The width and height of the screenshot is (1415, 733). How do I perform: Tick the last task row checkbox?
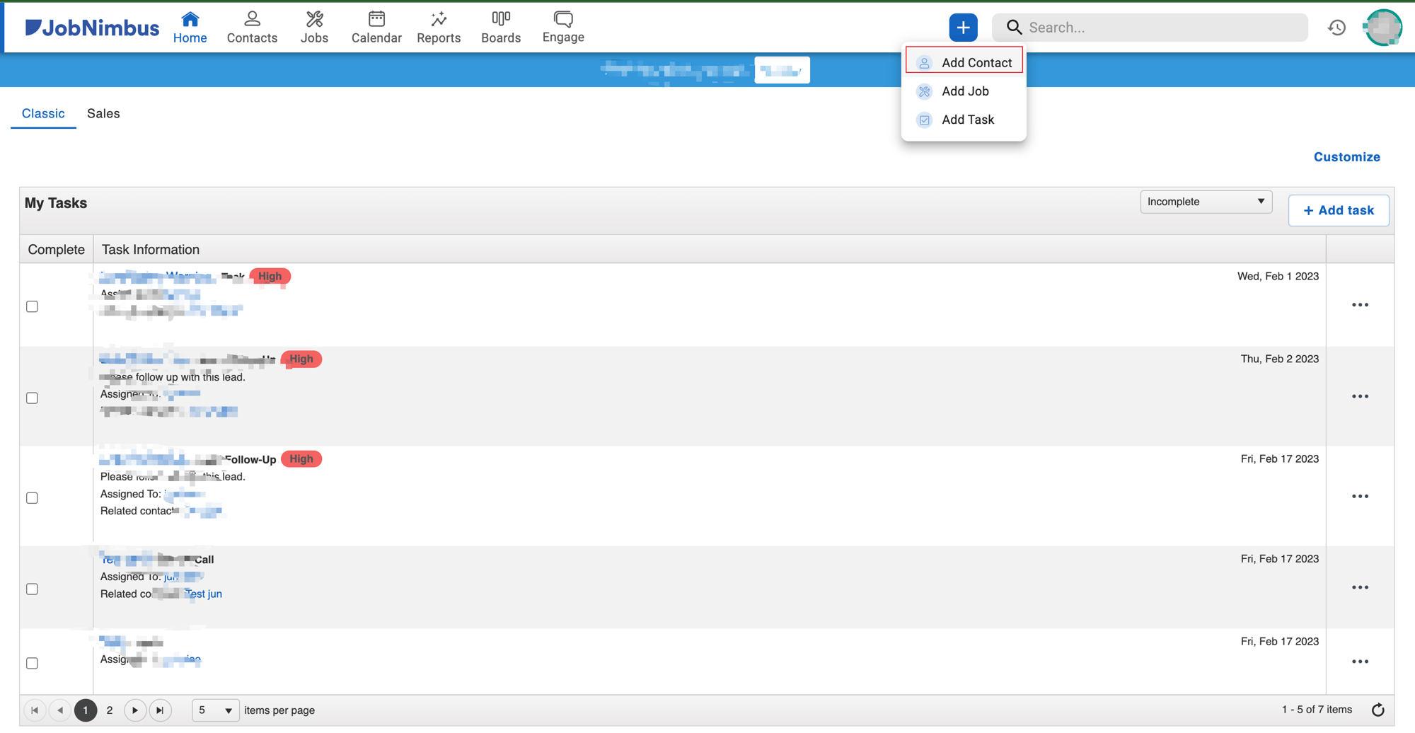click(33, 663)
